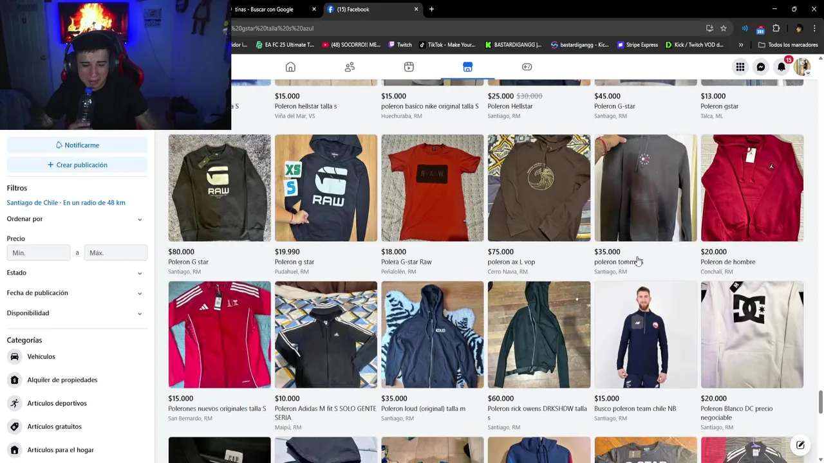Open Facebook apps menu grid icon
The height and width of the screenshot is (463, 824).
(740, 67)
